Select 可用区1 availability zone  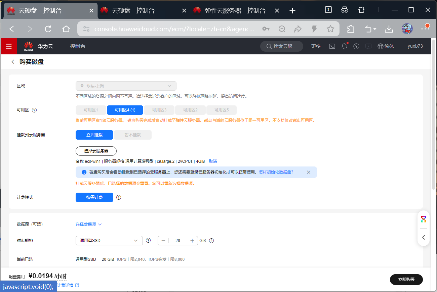point(91,110)
